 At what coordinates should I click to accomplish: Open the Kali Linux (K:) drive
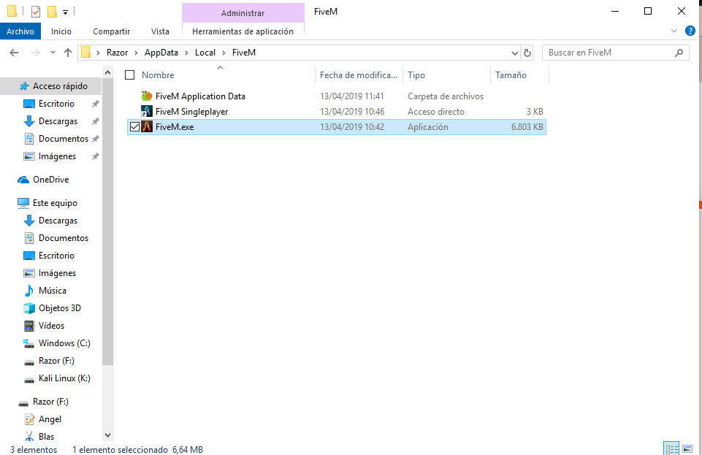tap(64, 378)
